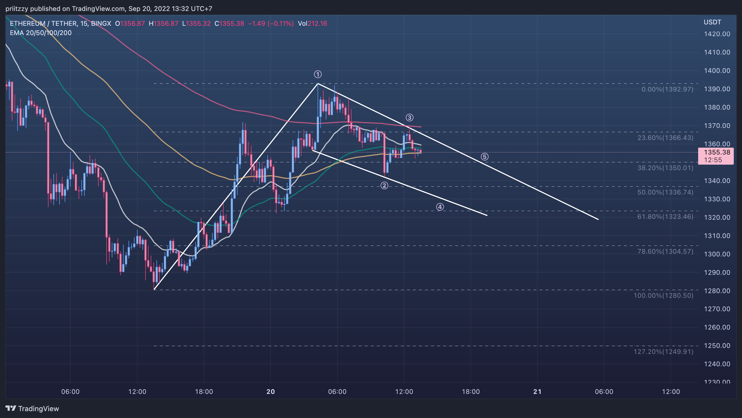Click the '0.00%(1392.97)' Fibonacci label
742x418 pixels.
click(667, 89)
